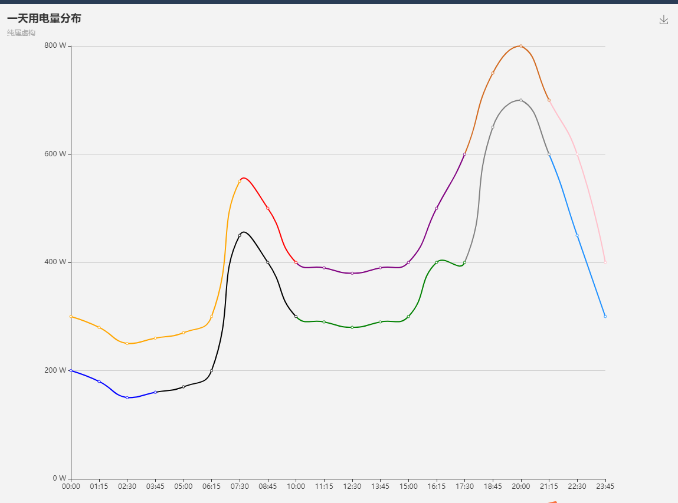
Task: Select the upper line's 500 W point at 08:45
Action: [x=268, y=208]
